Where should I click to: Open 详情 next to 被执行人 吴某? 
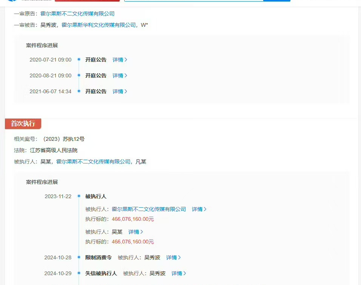(x=136, y=232)
